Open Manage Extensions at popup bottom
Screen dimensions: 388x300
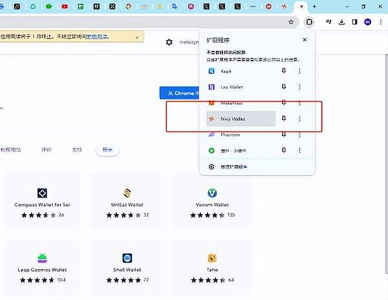coord(234,166)
